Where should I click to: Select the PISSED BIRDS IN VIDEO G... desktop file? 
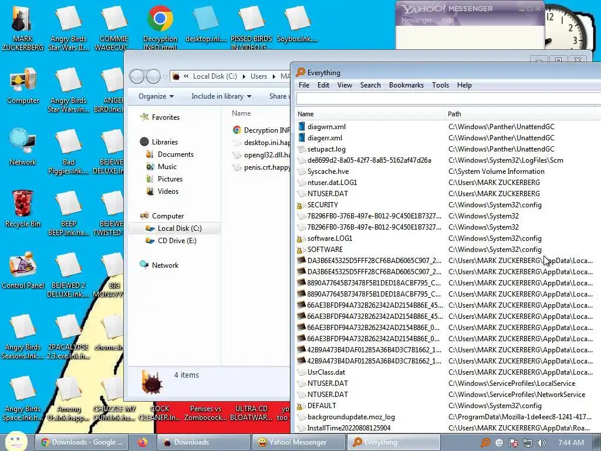(251, 27)
